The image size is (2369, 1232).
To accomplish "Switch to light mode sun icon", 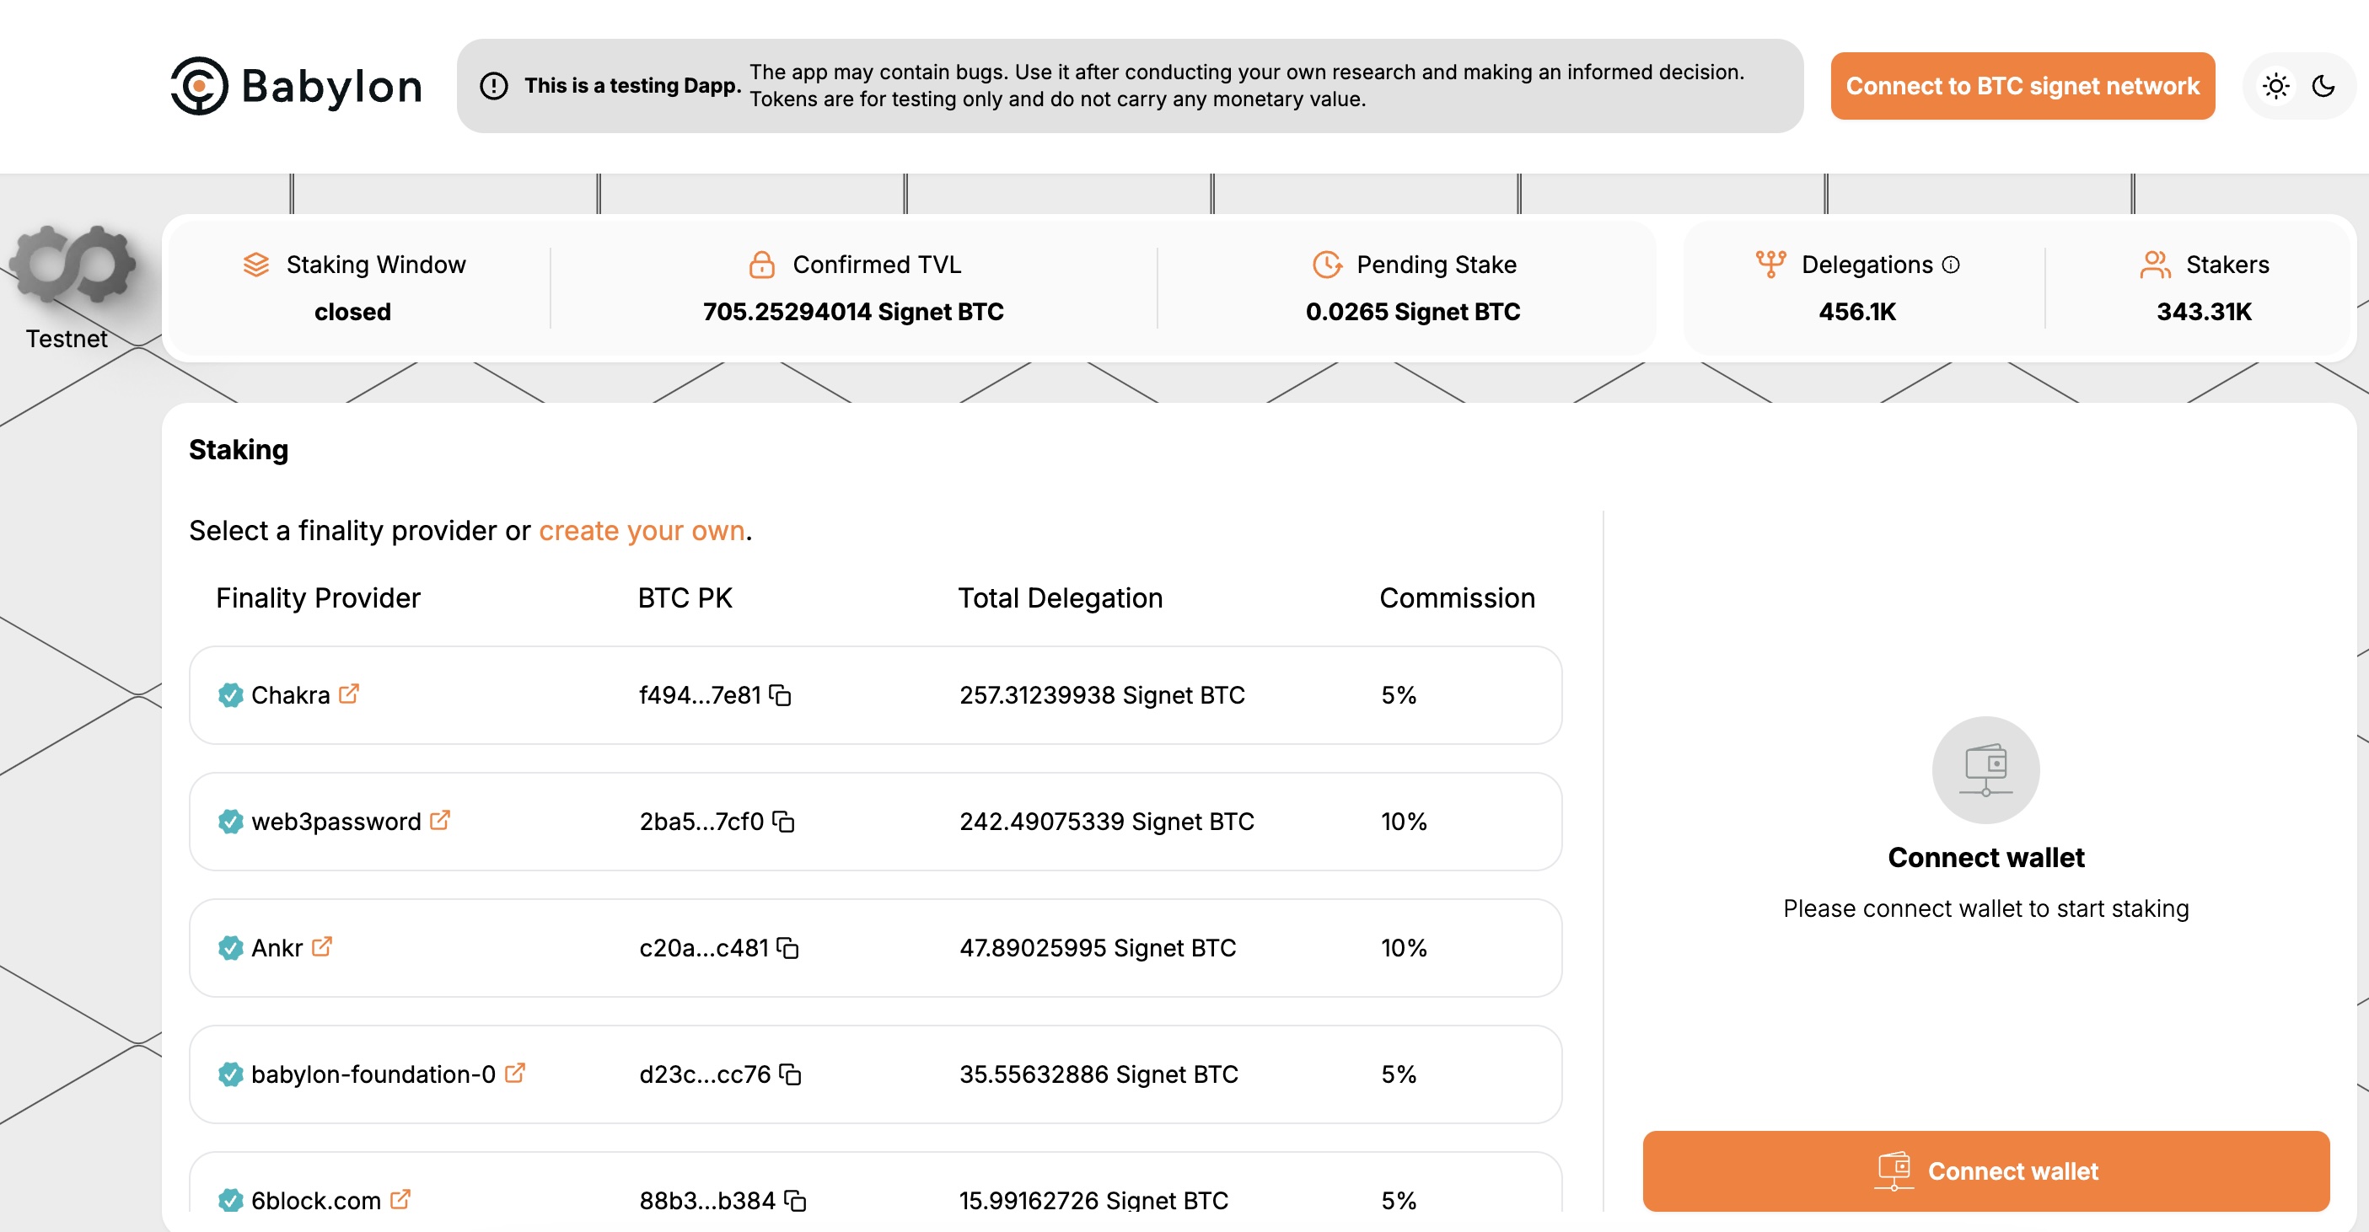I will tap(2276, 87).
